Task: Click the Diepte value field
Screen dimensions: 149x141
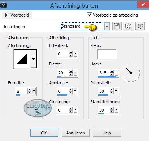Action: coord(63,73)
